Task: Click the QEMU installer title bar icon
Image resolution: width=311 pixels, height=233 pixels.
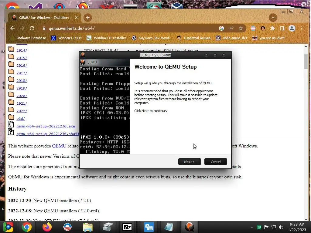Action: pyautogui.click(x=83, y=55)
